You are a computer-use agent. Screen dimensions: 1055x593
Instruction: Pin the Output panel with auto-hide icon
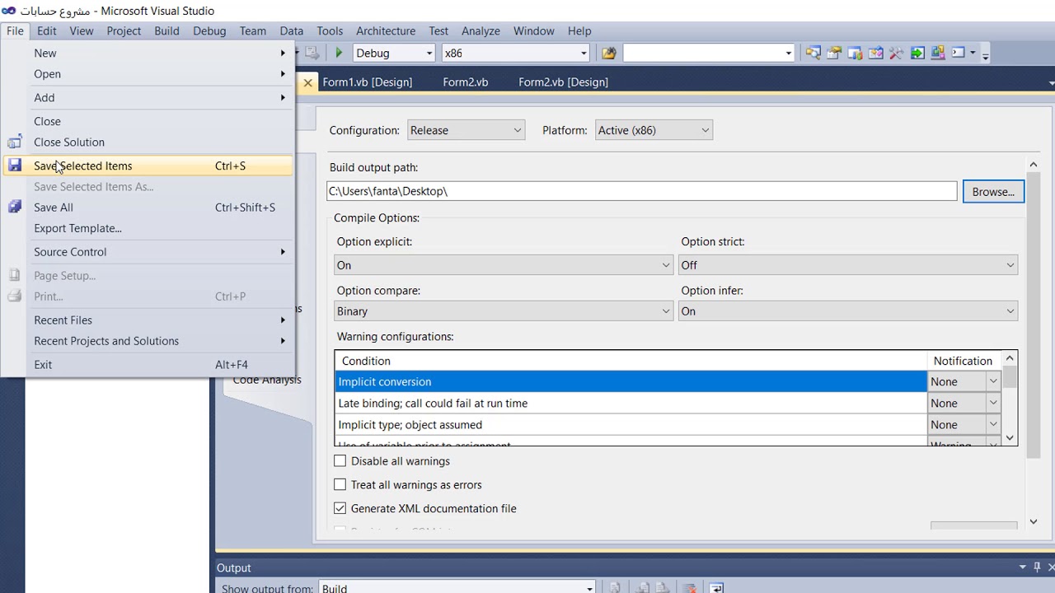click(x=1037, y=567)
